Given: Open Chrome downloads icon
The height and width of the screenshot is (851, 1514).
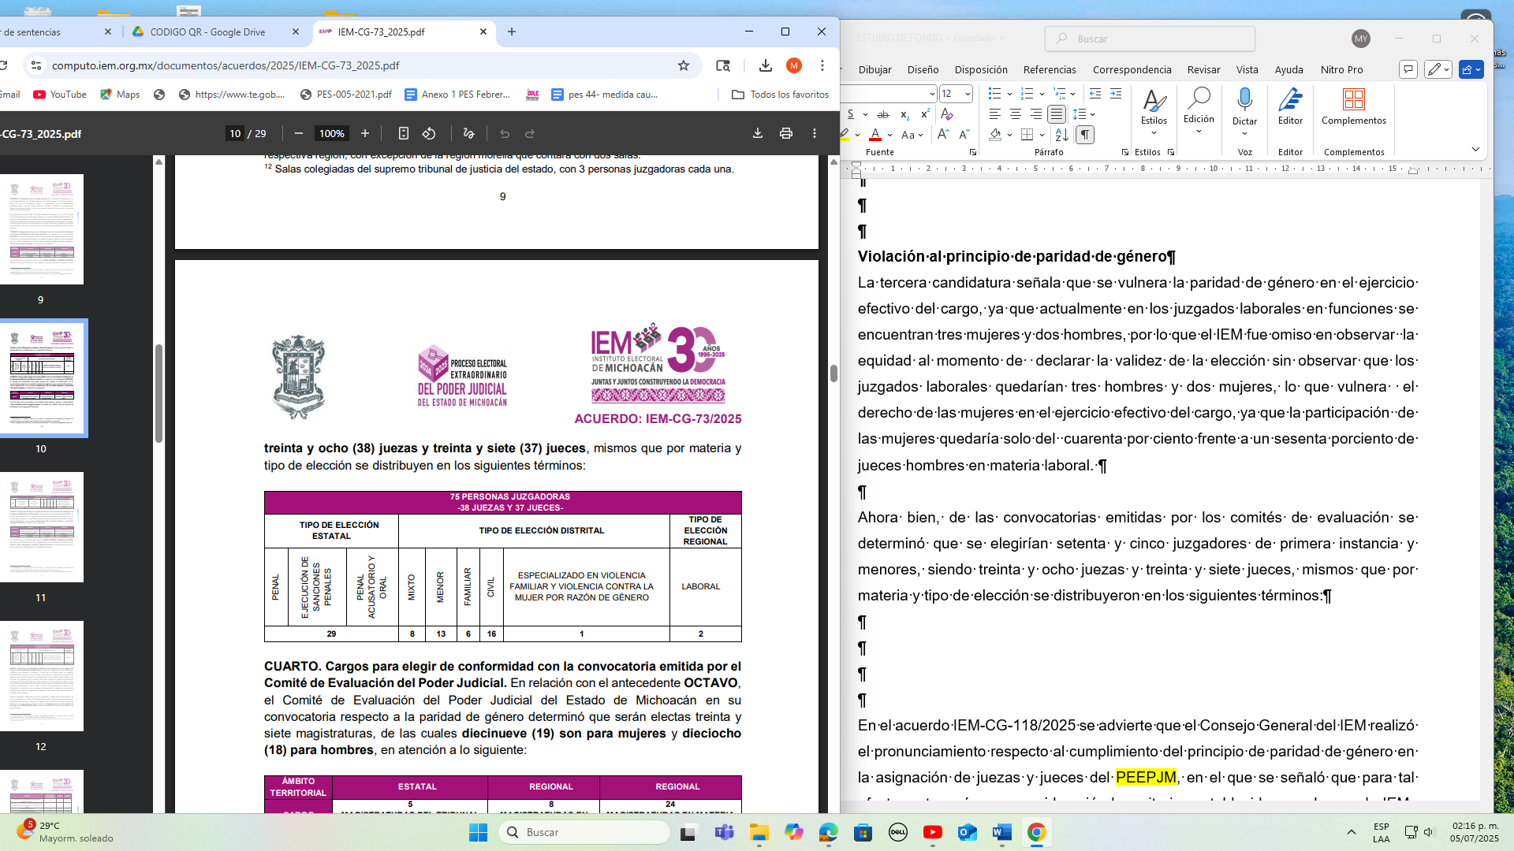Looking at the screenshot, I should 765,65.
